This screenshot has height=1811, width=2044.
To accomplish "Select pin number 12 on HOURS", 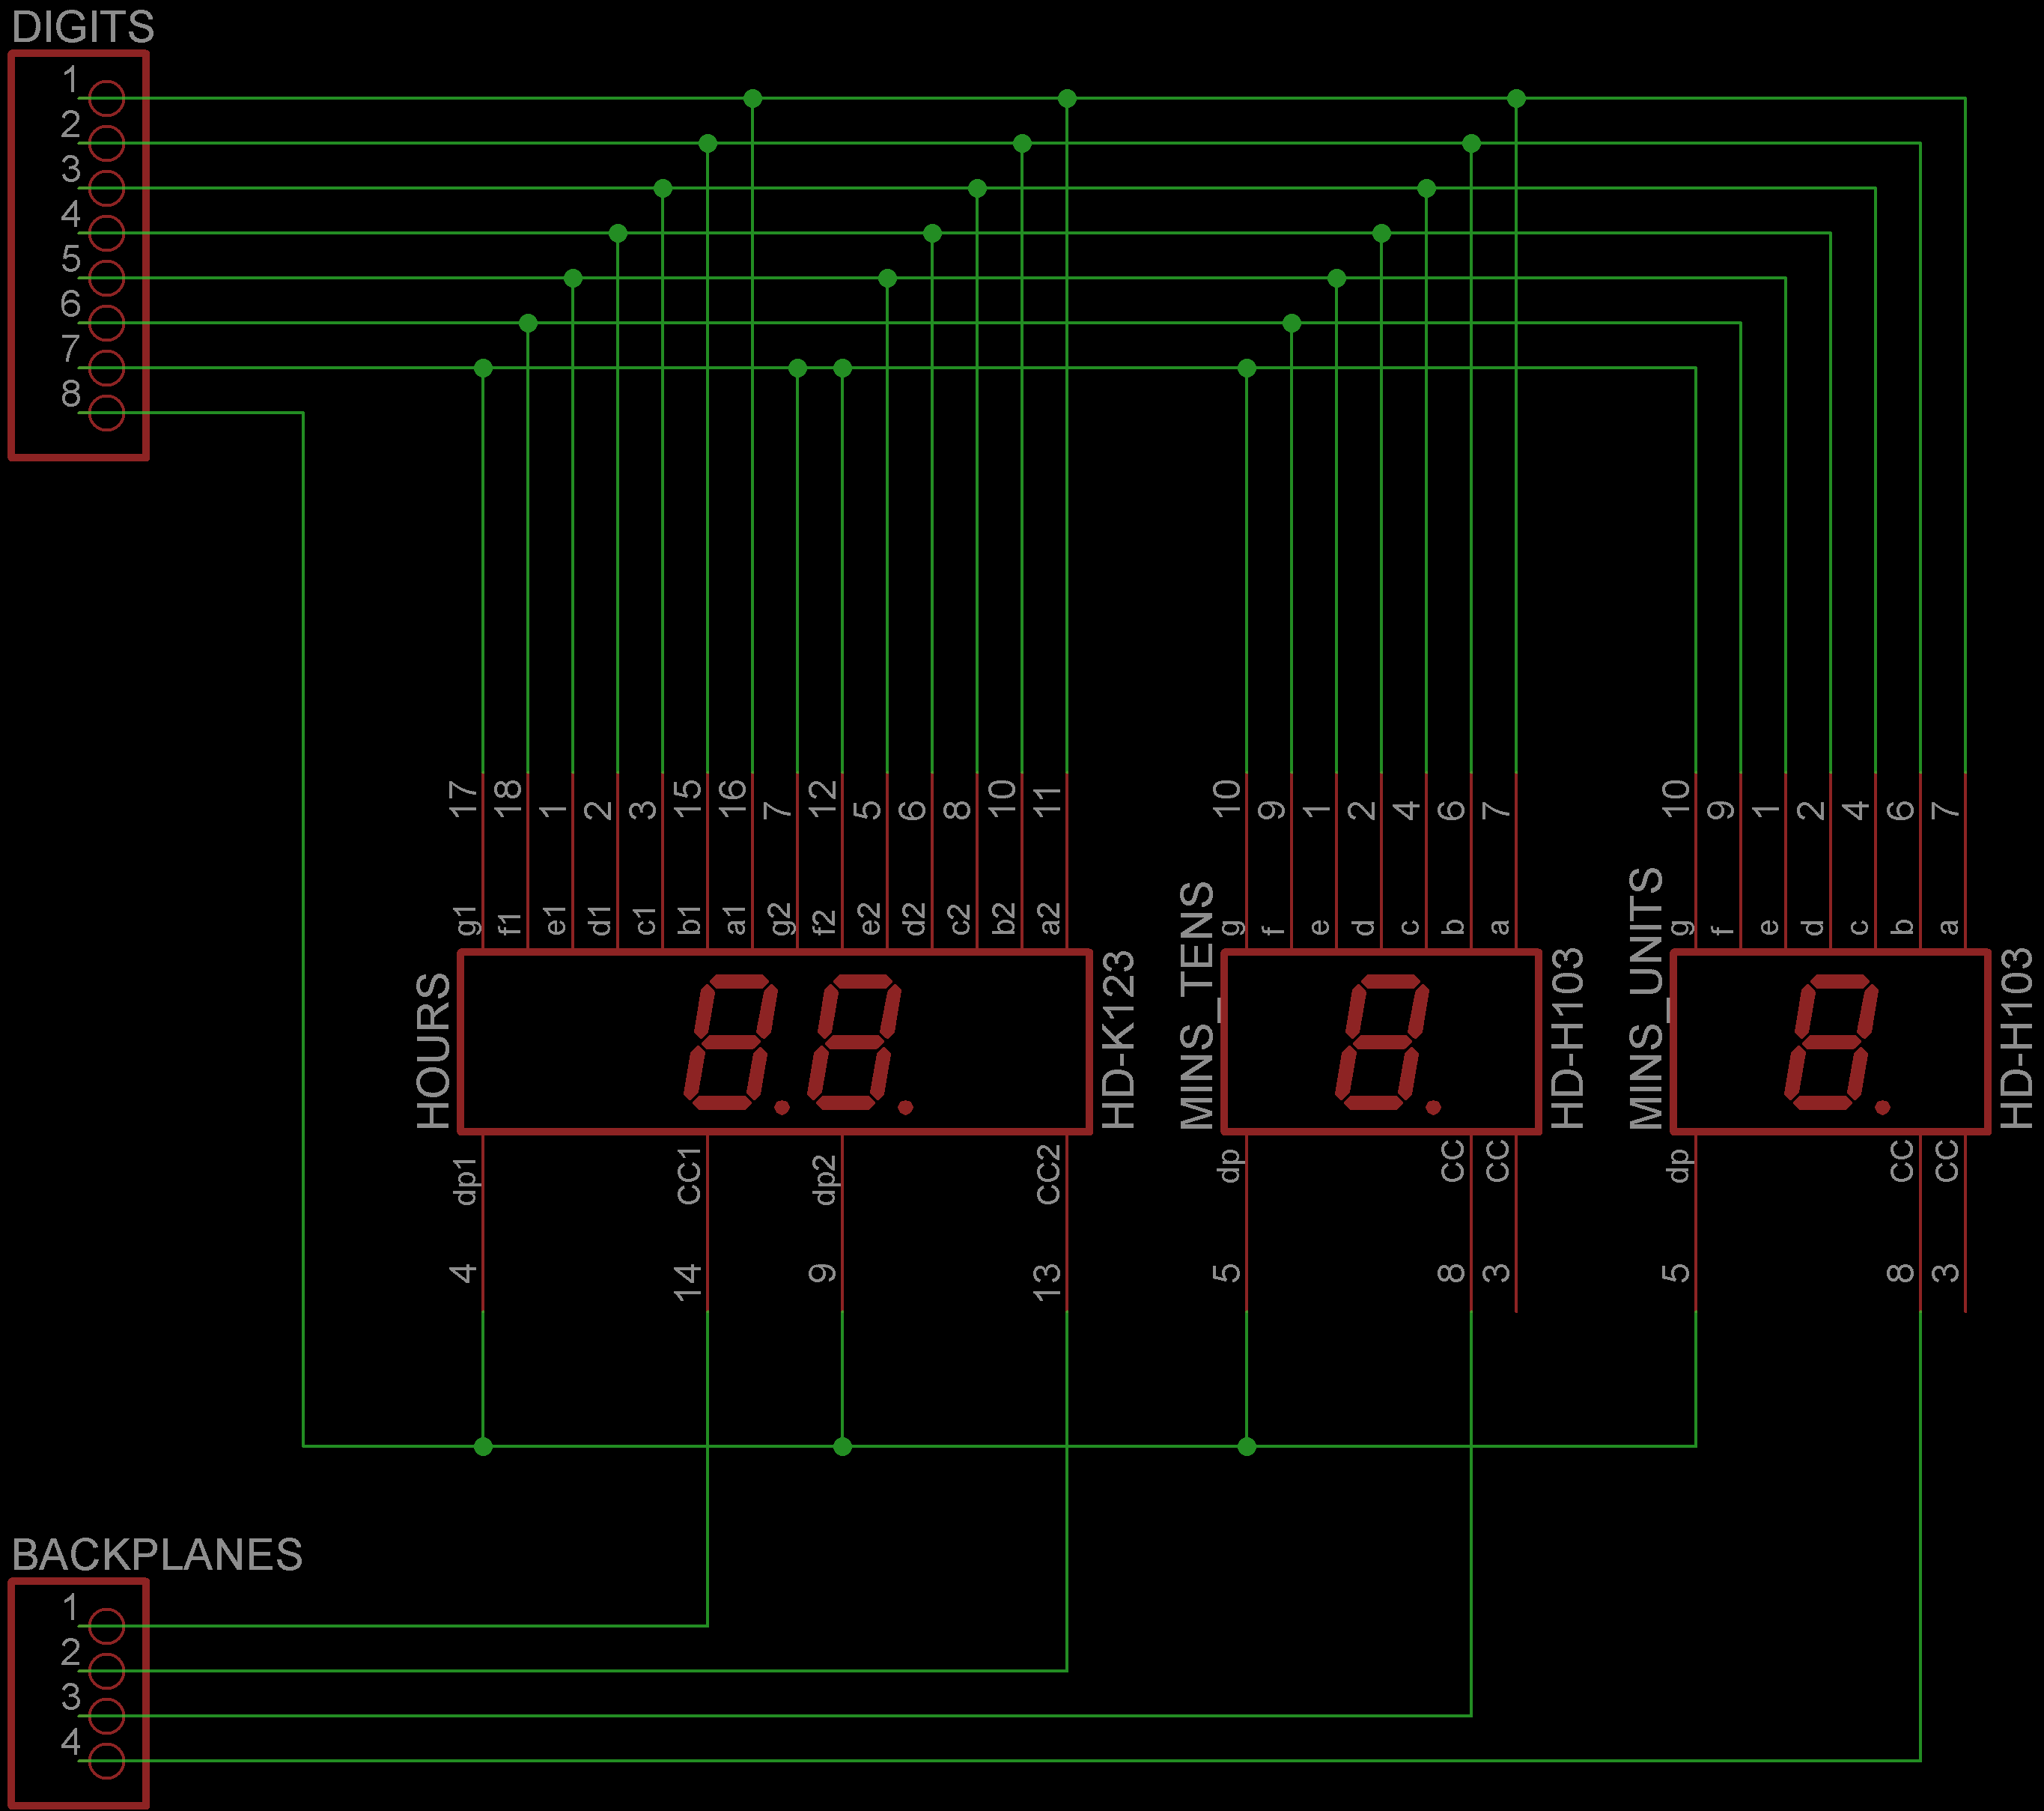I will pyautogui.click(x=823, y=799).
